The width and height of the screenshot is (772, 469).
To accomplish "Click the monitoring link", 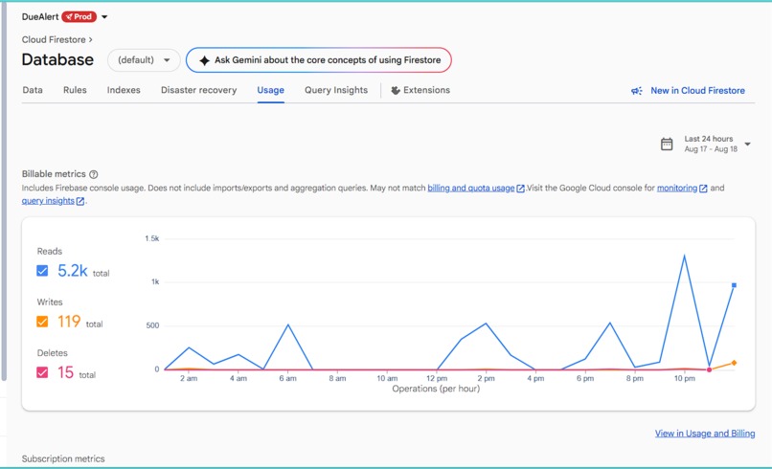I will tap(677, 188).
